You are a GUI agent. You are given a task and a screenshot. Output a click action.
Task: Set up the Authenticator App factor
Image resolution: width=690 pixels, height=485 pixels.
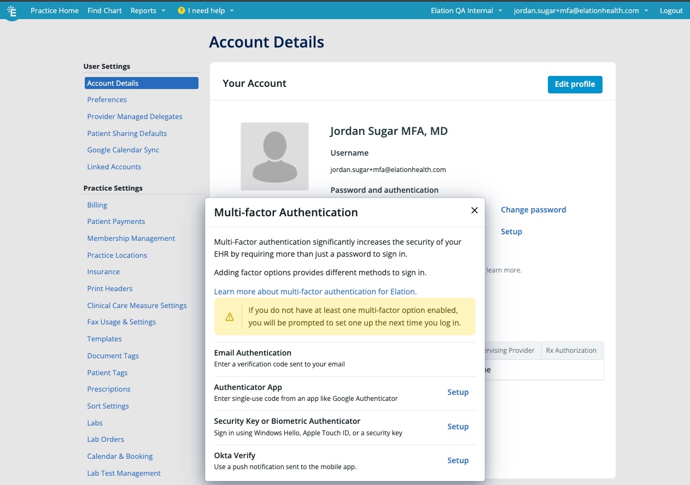click(458, 392)
